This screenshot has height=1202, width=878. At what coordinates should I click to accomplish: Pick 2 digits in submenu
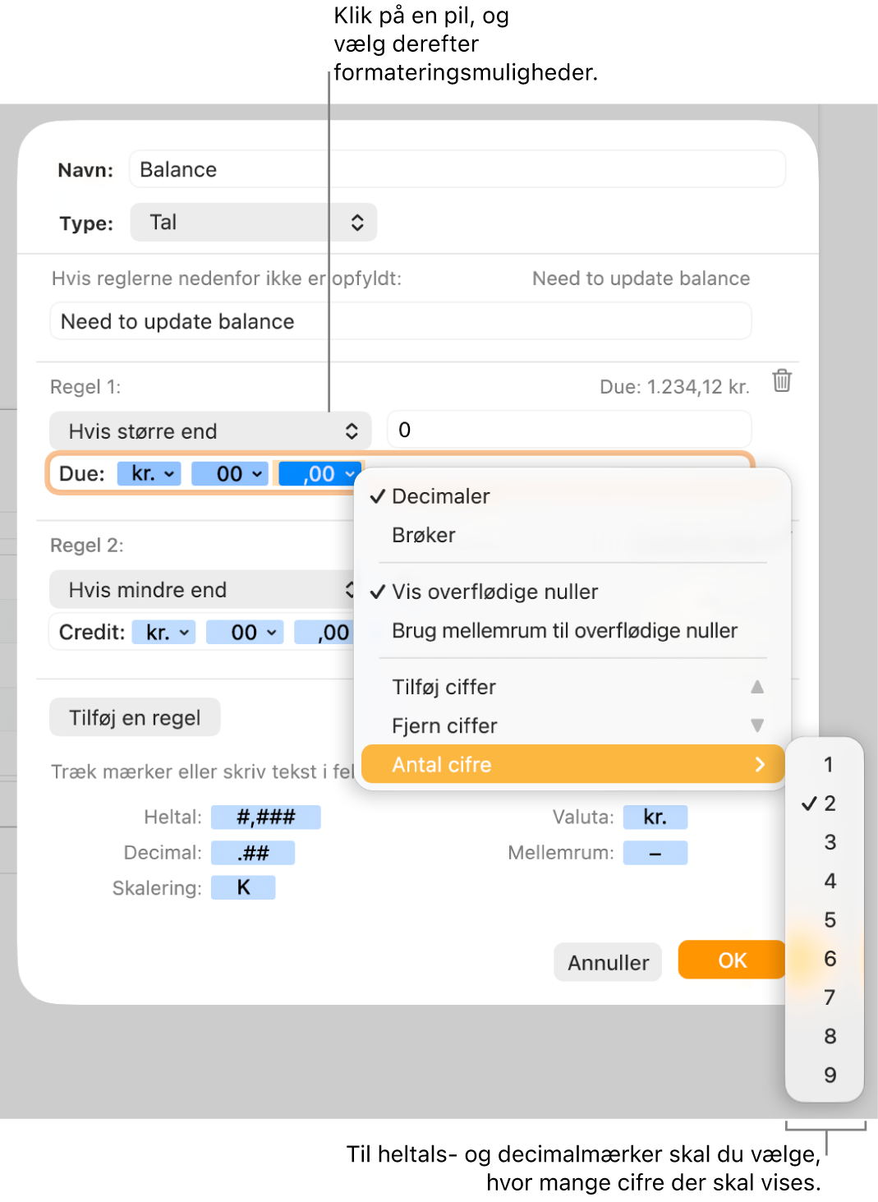pyautogui.click(x=825, y=803)
